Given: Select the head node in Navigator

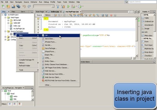Looking at the screenshot, I should click(x=13, y=94).
